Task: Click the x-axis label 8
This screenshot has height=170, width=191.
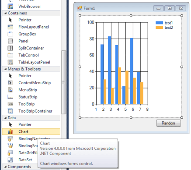Action: 147,109
